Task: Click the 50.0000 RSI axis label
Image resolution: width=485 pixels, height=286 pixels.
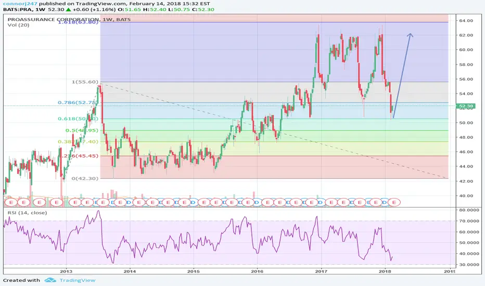Action: pos(469,243)
